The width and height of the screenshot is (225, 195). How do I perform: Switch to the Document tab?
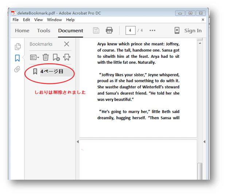coord(70,31)
